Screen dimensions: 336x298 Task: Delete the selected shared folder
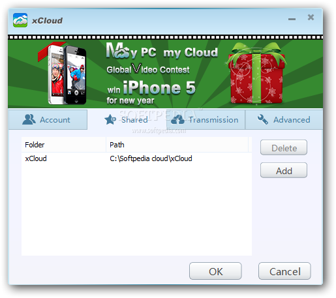click(x=284, y=147)
